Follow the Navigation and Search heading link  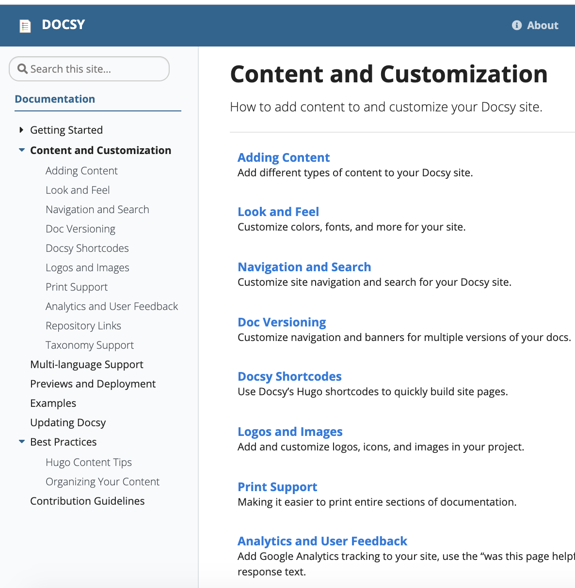[304, 267]
